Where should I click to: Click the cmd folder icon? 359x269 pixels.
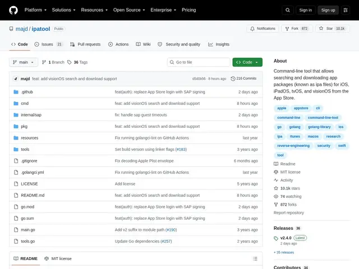(x=16, y=103)
